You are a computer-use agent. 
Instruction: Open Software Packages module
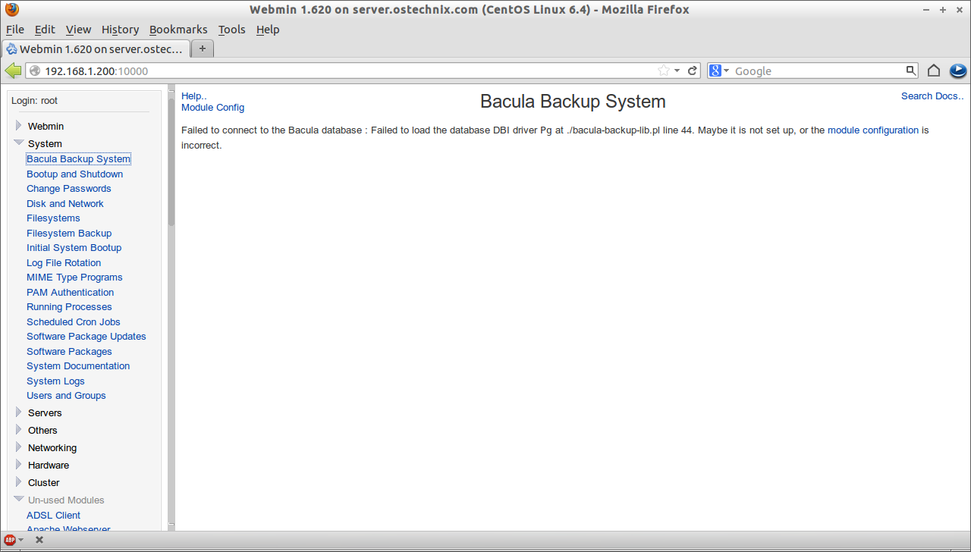69,351
